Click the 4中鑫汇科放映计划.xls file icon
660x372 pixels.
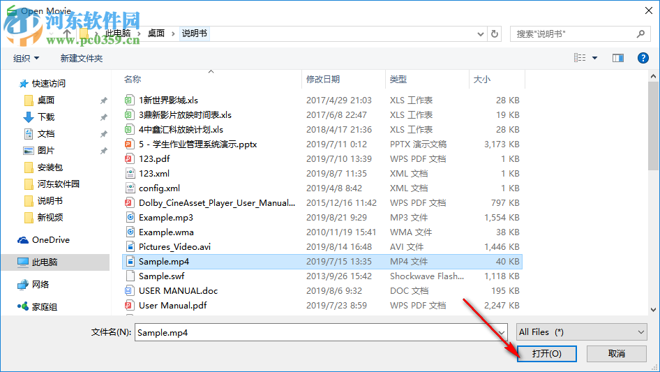(129, 129)
